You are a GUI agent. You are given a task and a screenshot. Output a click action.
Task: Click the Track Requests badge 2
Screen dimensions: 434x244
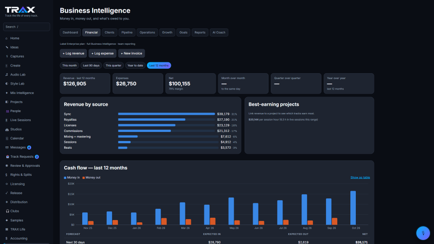[37, 157]
